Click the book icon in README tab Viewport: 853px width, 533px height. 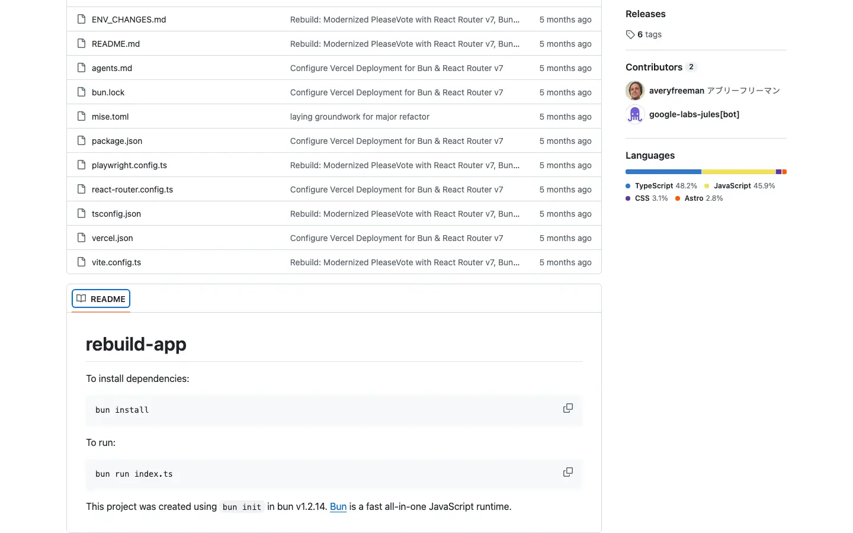[81, 298]
